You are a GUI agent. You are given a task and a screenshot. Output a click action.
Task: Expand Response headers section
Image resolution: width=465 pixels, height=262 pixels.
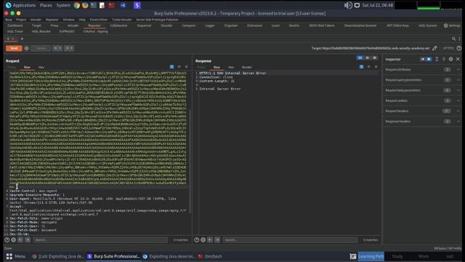[422, 122]
